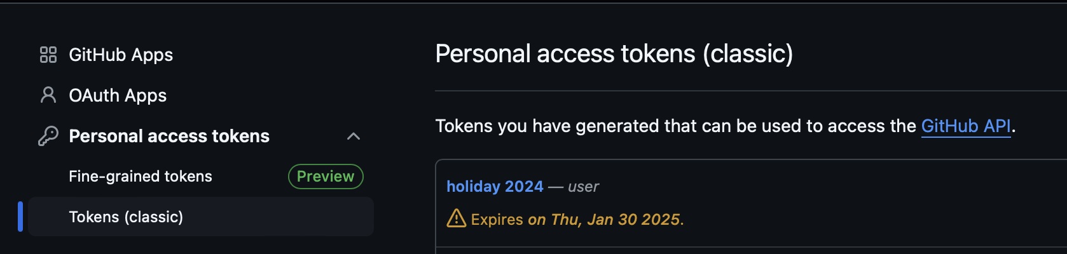This screenshot has width=1067, height=254.
Task: Click the GitHub Apps grid icon
Action: click(x=48, y=55)
